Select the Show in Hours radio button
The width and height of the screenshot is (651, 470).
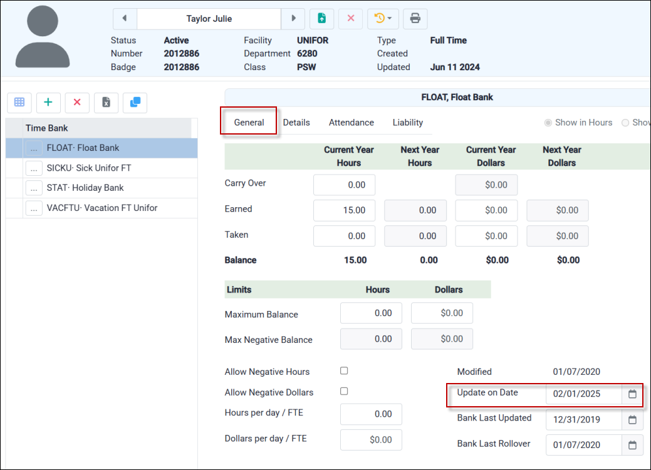[548, 123]
